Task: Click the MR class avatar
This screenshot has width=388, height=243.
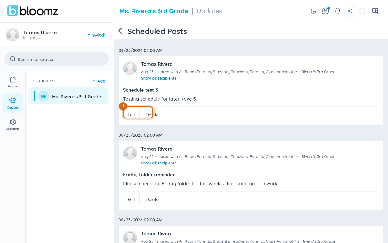Action: coord(44,96)
